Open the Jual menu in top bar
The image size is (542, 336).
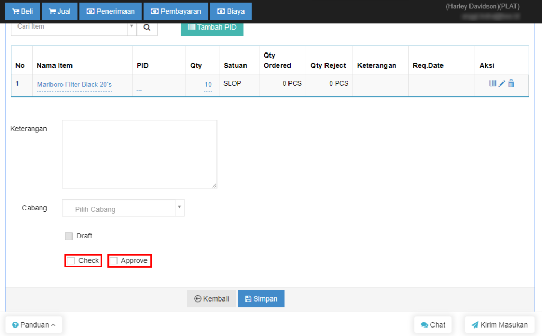click(59, 11)
